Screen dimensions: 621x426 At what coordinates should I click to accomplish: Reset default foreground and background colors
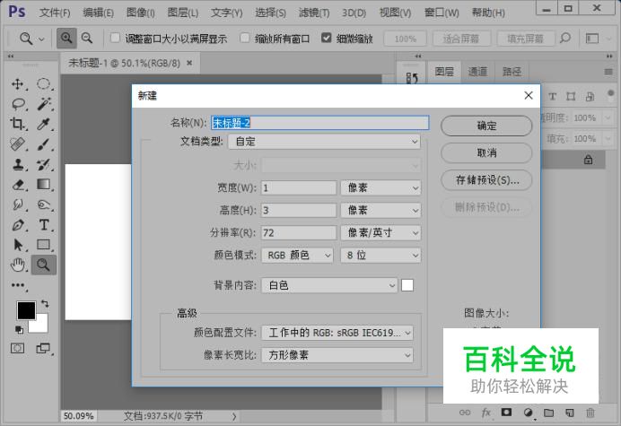point(19,329)
